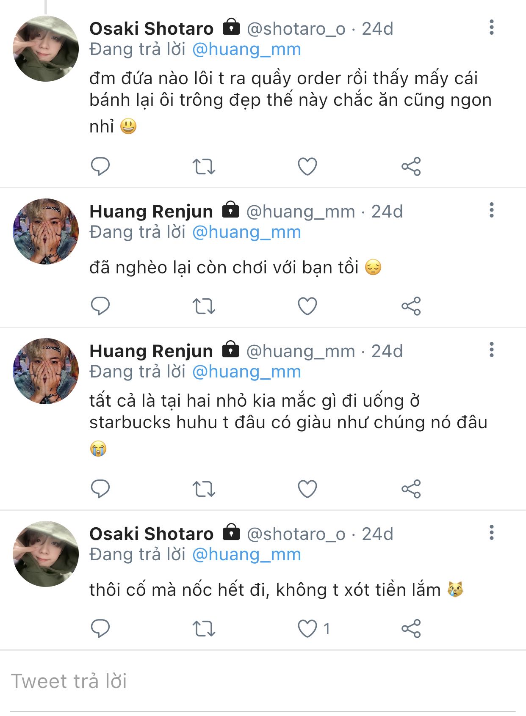
Task: Retweet the 'đã nghèo lại còn chơi' tweet
Action: (x=204, y=306)
